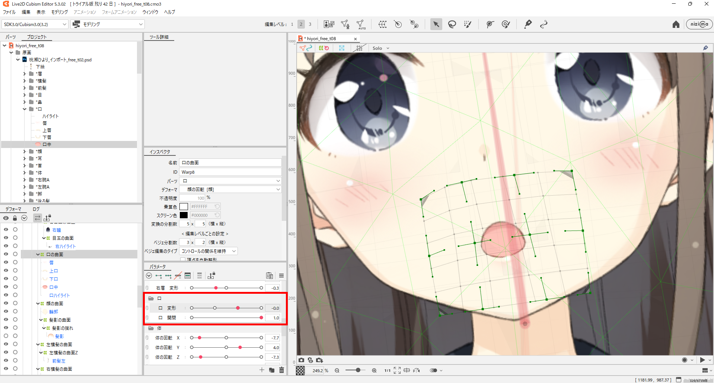Click the ID field showing Warp8

tap(231, 172)
